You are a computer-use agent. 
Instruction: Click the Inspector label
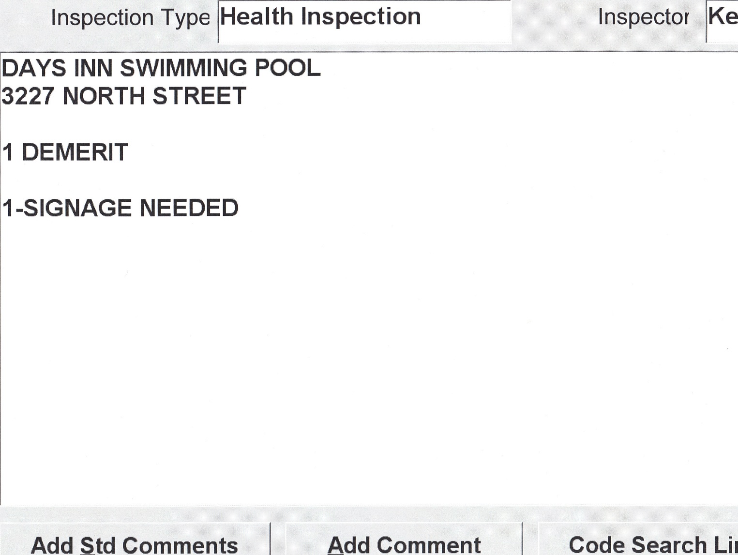(643, 17)
